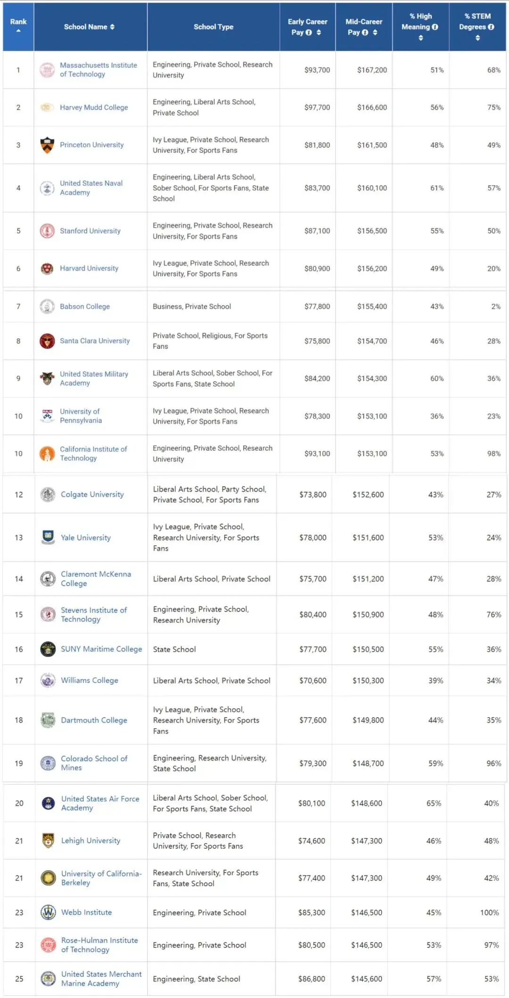The height and width of the screenshot is (998, 509).
Task: Sort by School Name column arrows
Action: coord(112,27)
